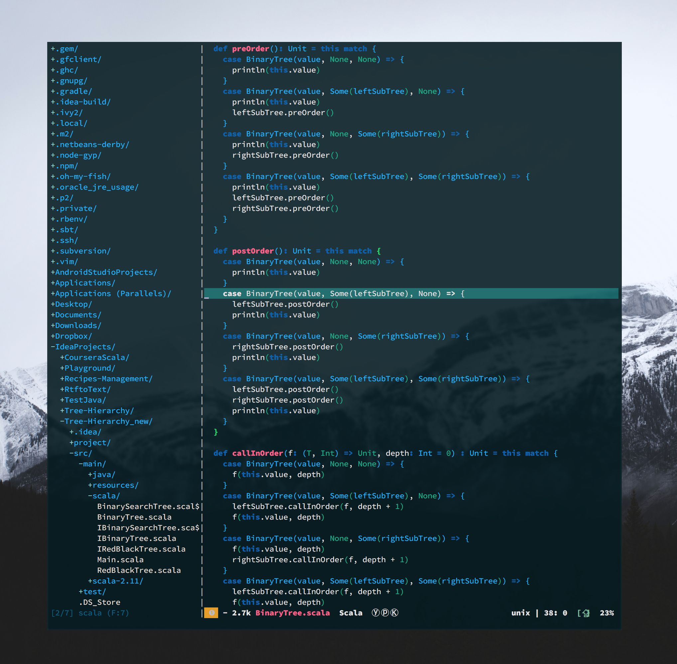Open Main.scala in the file tree
Screen dimensions: 677x664
(120, 560)
